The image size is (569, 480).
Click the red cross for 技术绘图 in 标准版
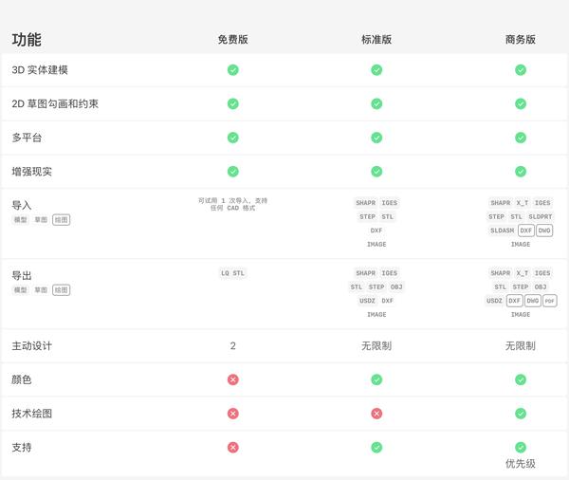click(376, 414)
